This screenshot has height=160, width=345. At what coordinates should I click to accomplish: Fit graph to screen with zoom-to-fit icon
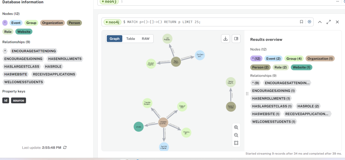point(236,143)
